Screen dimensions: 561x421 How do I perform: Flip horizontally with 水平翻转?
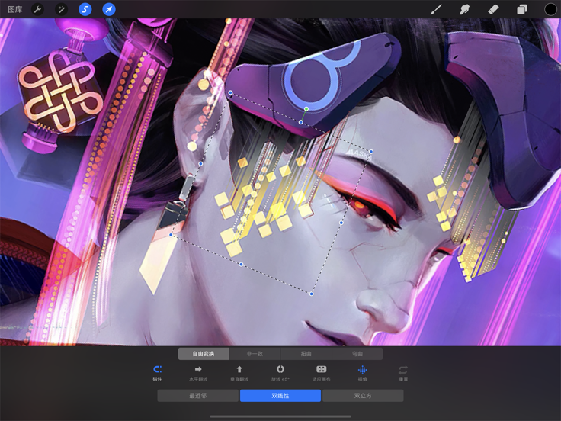[x=198, y=373]
